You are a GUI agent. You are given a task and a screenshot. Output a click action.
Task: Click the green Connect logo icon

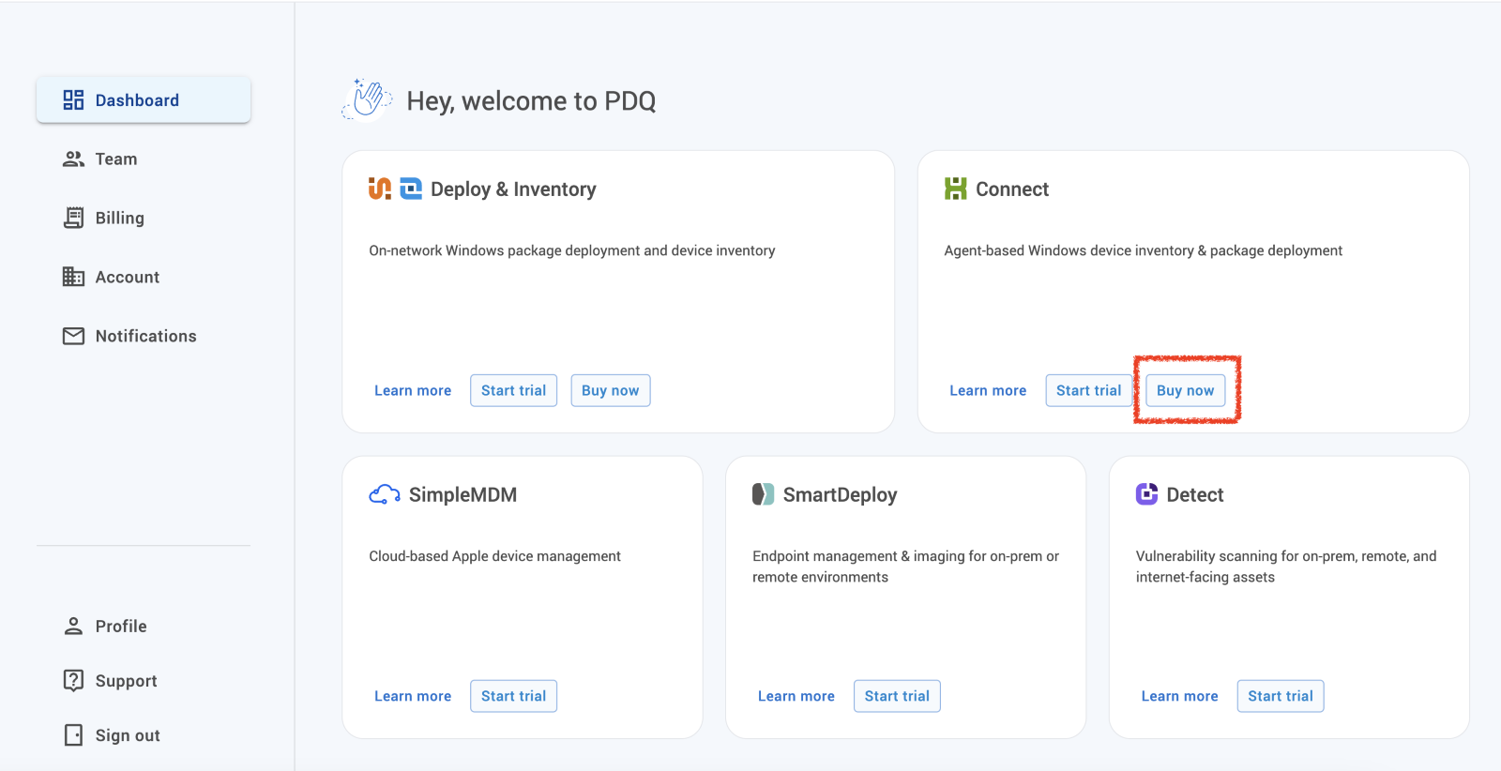click(955, 189)
